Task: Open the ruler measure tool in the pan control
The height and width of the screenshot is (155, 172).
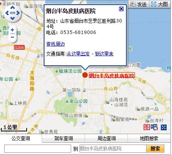Action: coord(12,13)
